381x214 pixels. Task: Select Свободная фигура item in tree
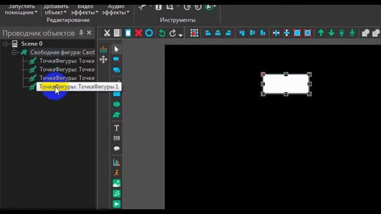click(63, 52)
